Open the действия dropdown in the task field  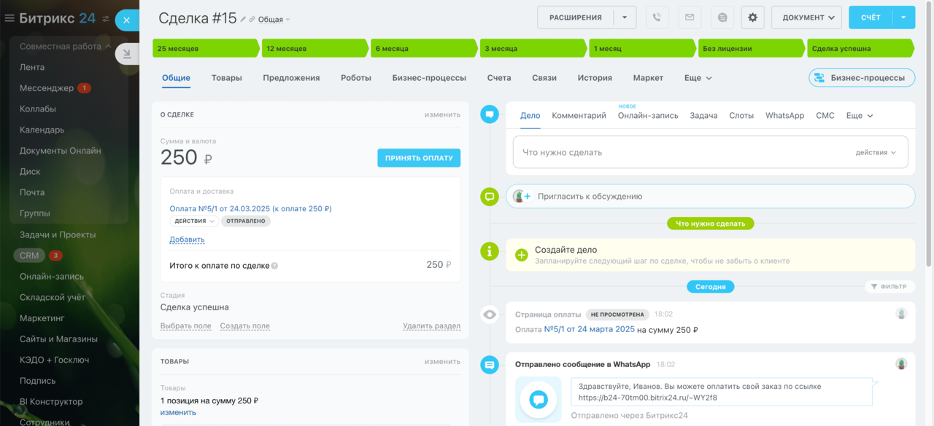876,153
